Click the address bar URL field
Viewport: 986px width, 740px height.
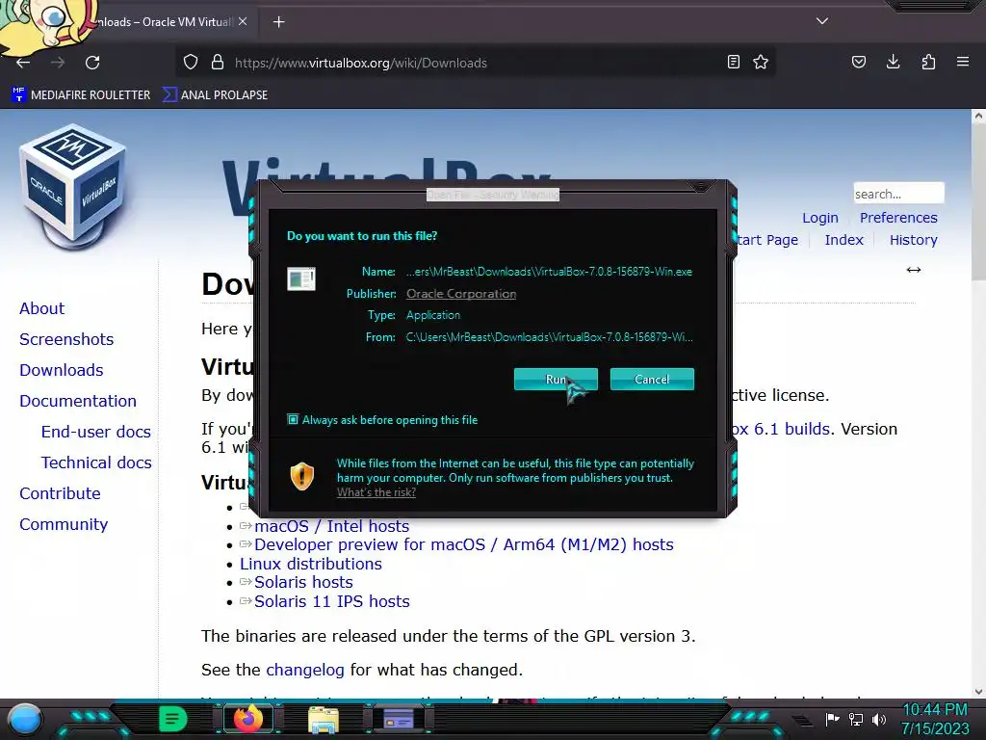pos(475,63)
